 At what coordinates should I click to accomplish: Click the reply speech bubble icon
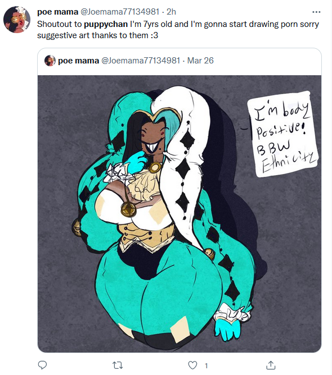tap(42, 365)
